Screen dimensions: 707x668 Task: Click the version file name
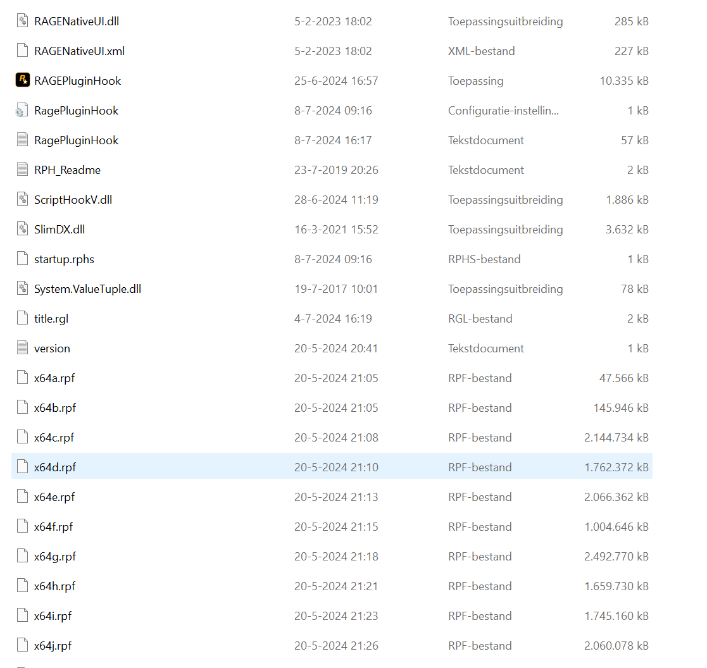(53, 349)
